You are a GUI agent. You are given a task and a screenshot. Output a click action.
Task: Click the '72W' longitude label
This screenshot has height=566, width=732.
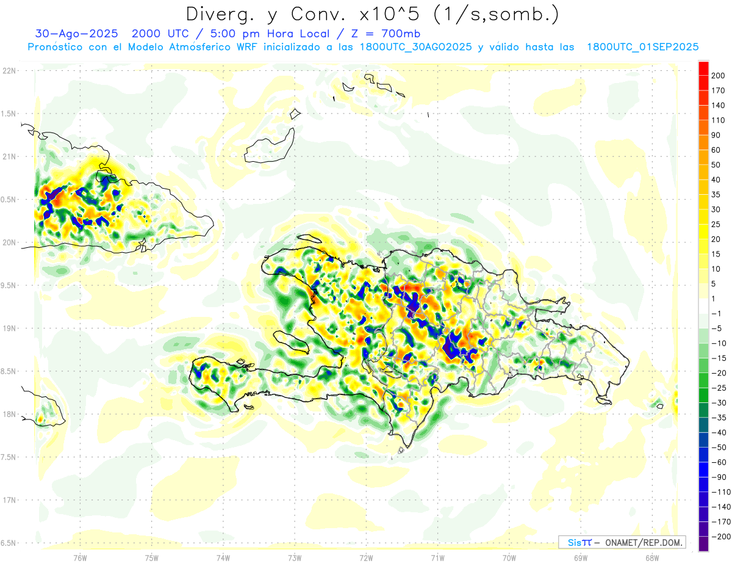pyautogui.click(x=366, y=557)
